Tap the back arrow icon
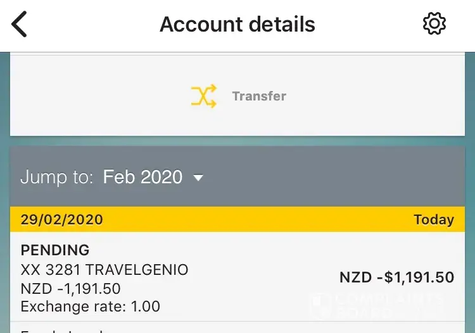The width and height of the screenshot is (475, 333). (20, 25)
